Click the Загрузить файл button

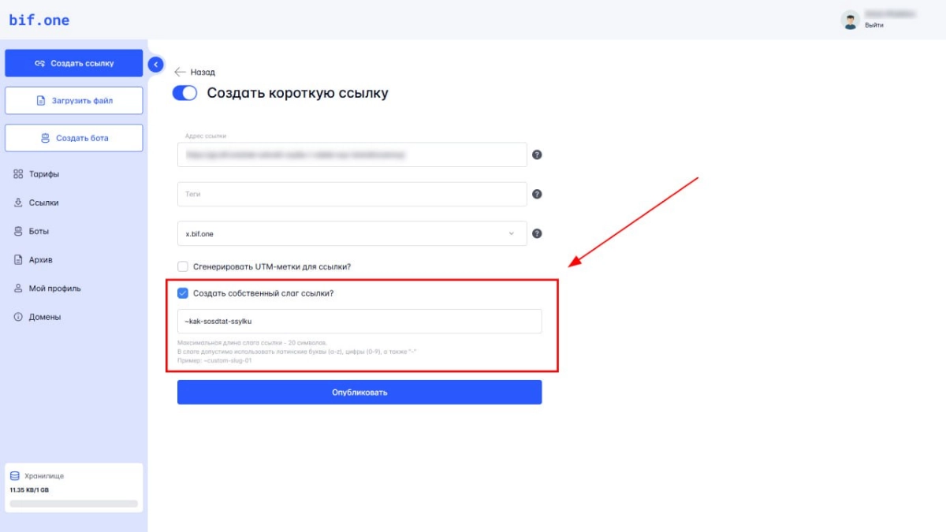(x=74, y=101)
